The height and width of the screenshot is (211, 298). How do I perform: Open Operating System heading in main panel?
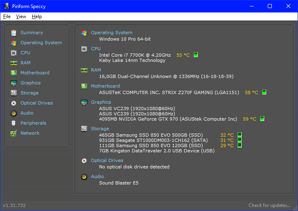[x=112, y=33]
